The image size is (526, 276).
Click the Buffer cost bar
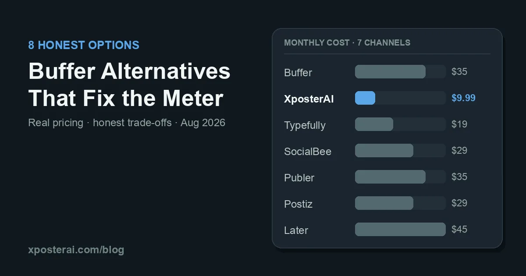390,71
